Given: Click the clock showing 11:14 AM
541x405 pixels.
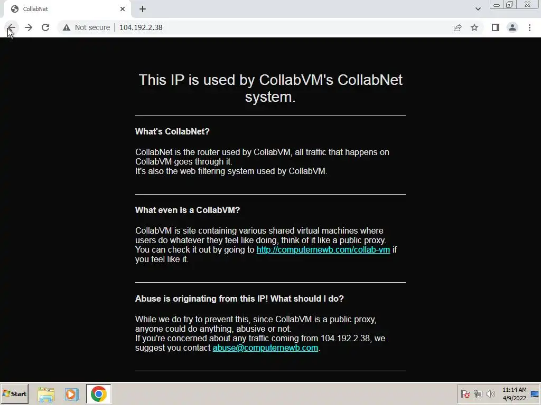Looking at the screenshot, I should (x=515, y=394).
